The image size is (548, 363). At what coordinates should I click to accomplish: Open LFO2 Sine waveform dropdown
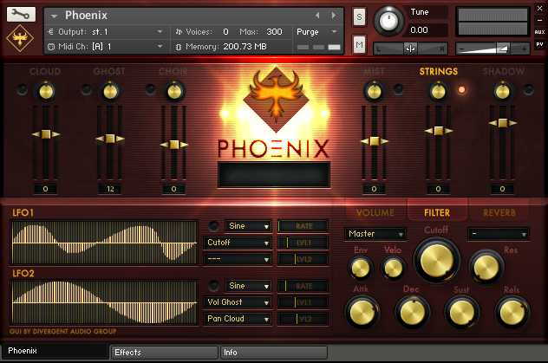(249, 286)
